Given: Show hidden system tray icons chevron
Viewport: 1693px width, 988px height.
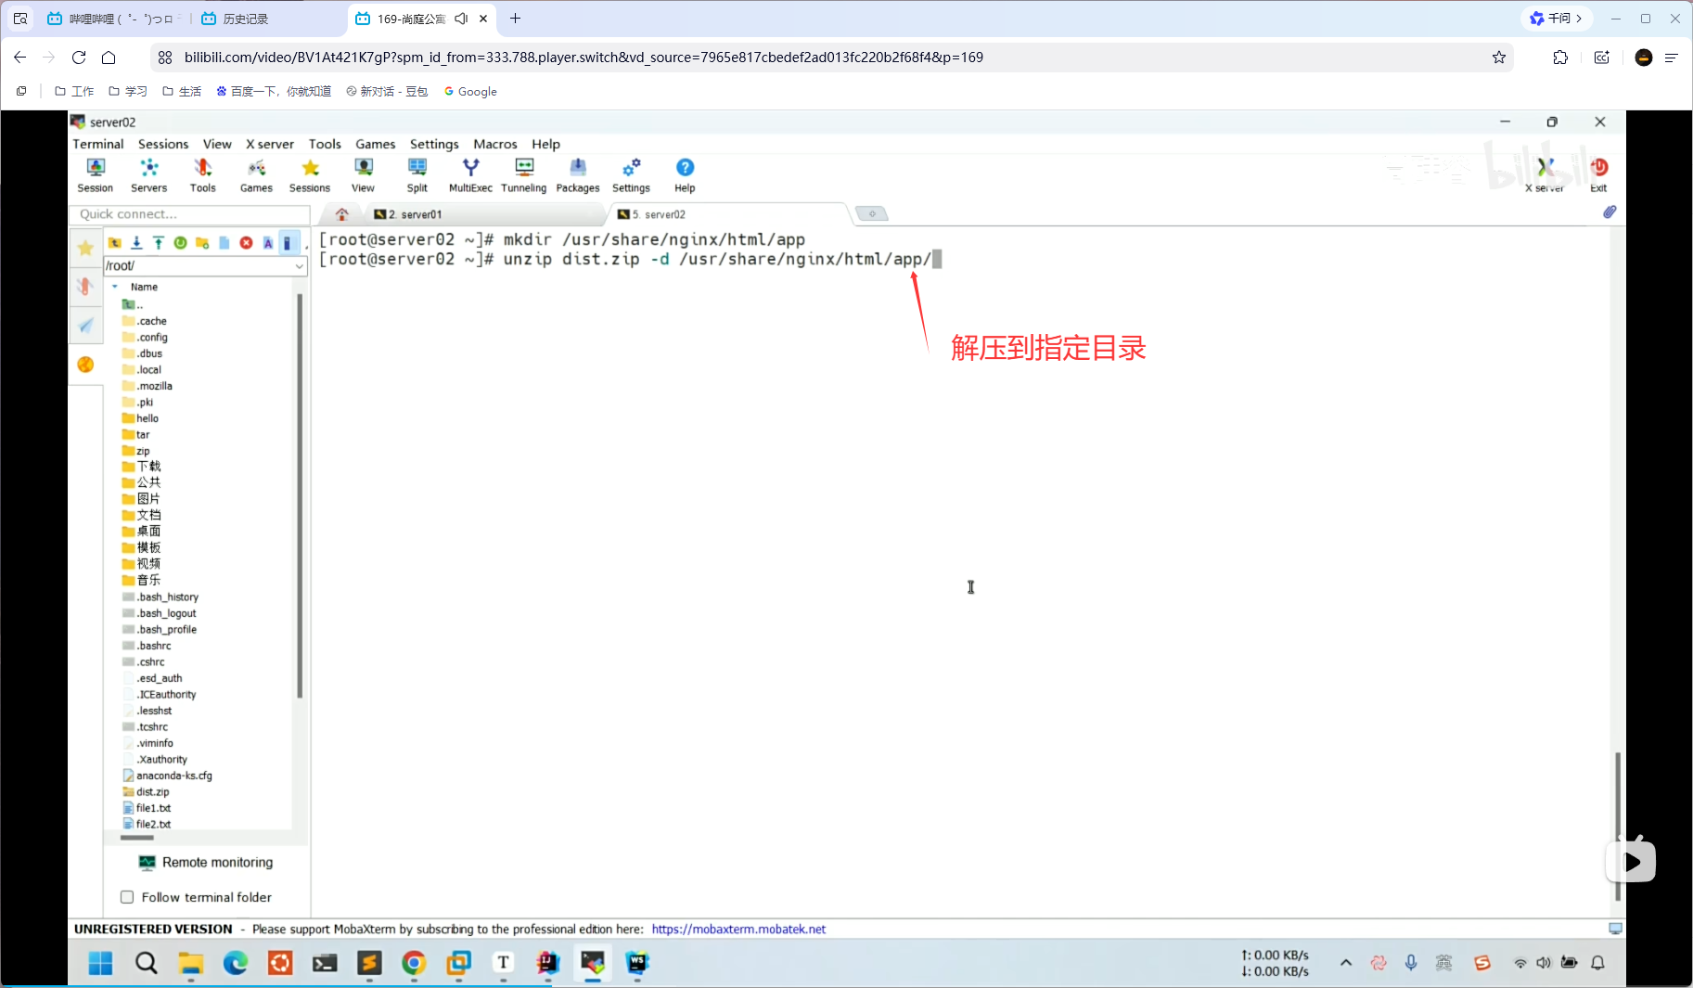Looking at the screenshot, I should [1346, 963].
